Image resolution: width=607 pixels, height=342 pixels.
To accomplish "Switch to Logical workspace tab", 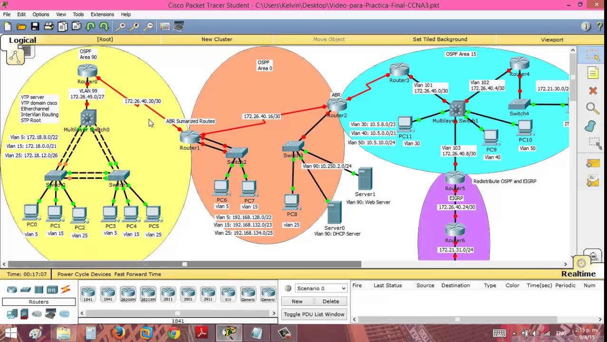I will pyautogui.click(x=22, y=40).
